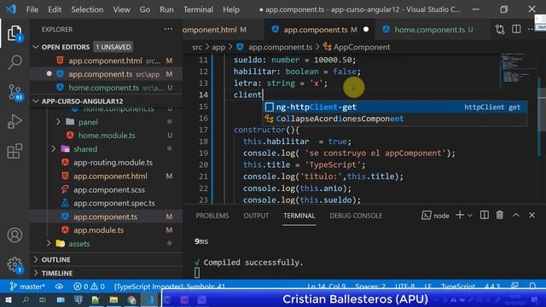Click the taskbar search icon
Screen dimensions: 546x307
(x=26, y=299)
